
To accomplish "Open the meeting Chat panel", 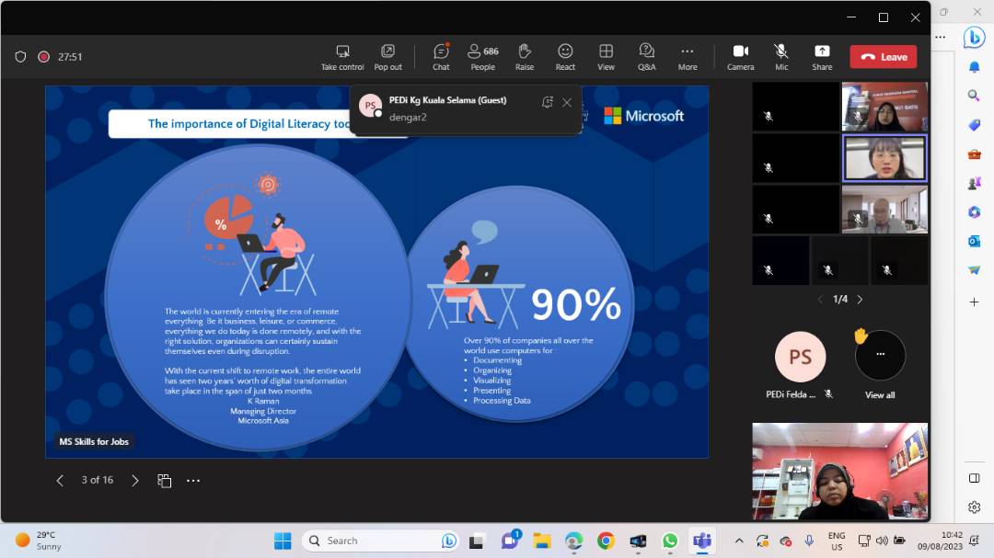I will pyautogui.click(x=441, y=57).
